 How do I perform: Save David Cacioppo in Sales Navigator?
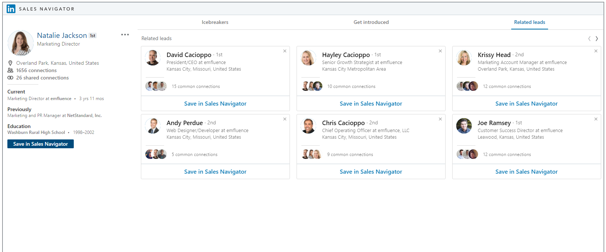point(215,104)
